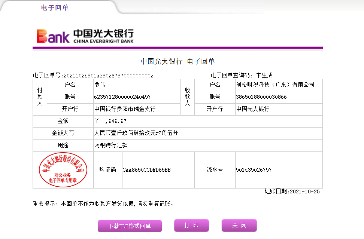
Task: Click serial number 901a39026797
Action: pos(254,170)
